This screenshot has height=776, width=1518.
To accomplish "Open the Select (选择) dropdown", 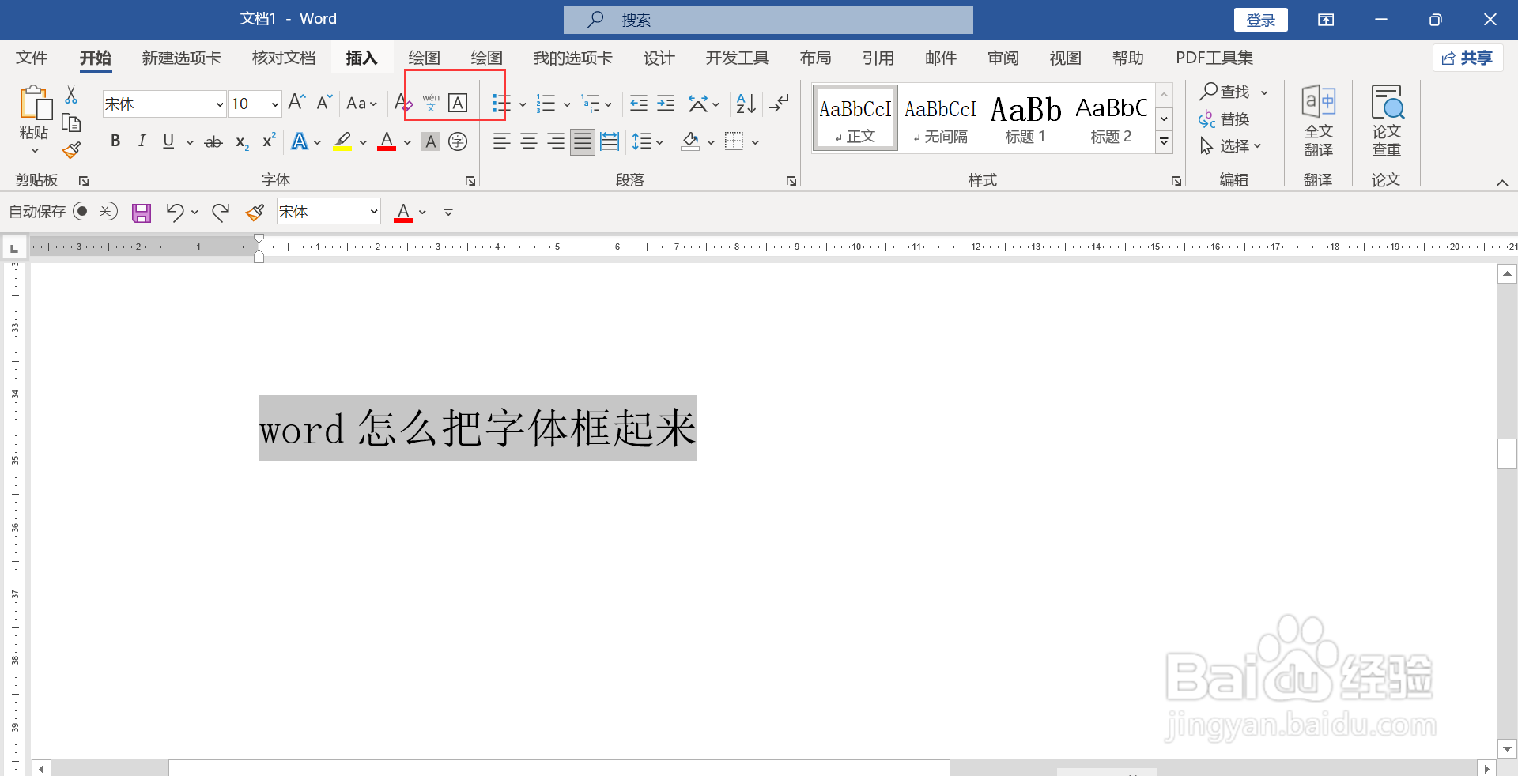I will [1231, 146].
